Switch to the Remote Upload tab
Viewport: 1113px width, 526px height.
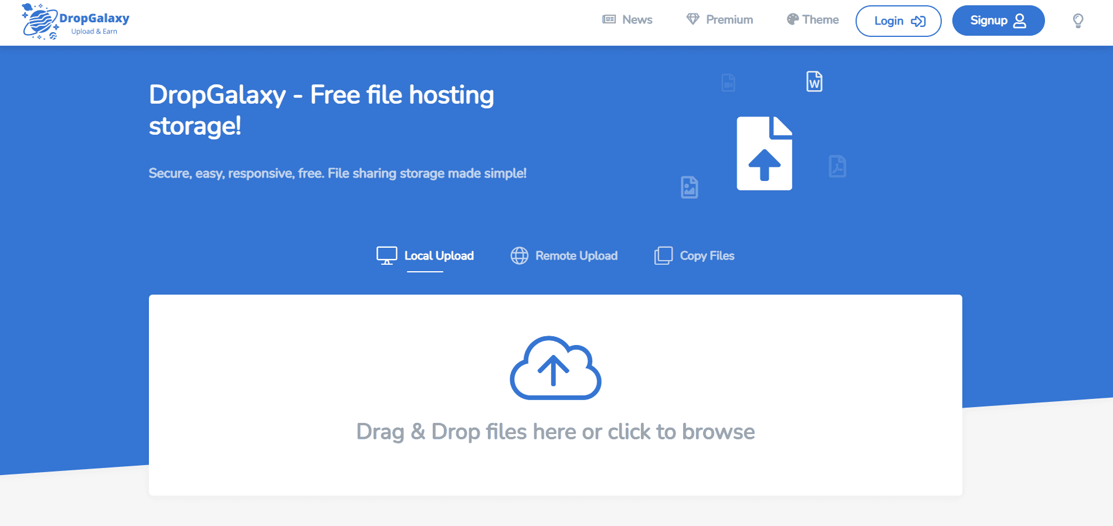click(564, 255)
